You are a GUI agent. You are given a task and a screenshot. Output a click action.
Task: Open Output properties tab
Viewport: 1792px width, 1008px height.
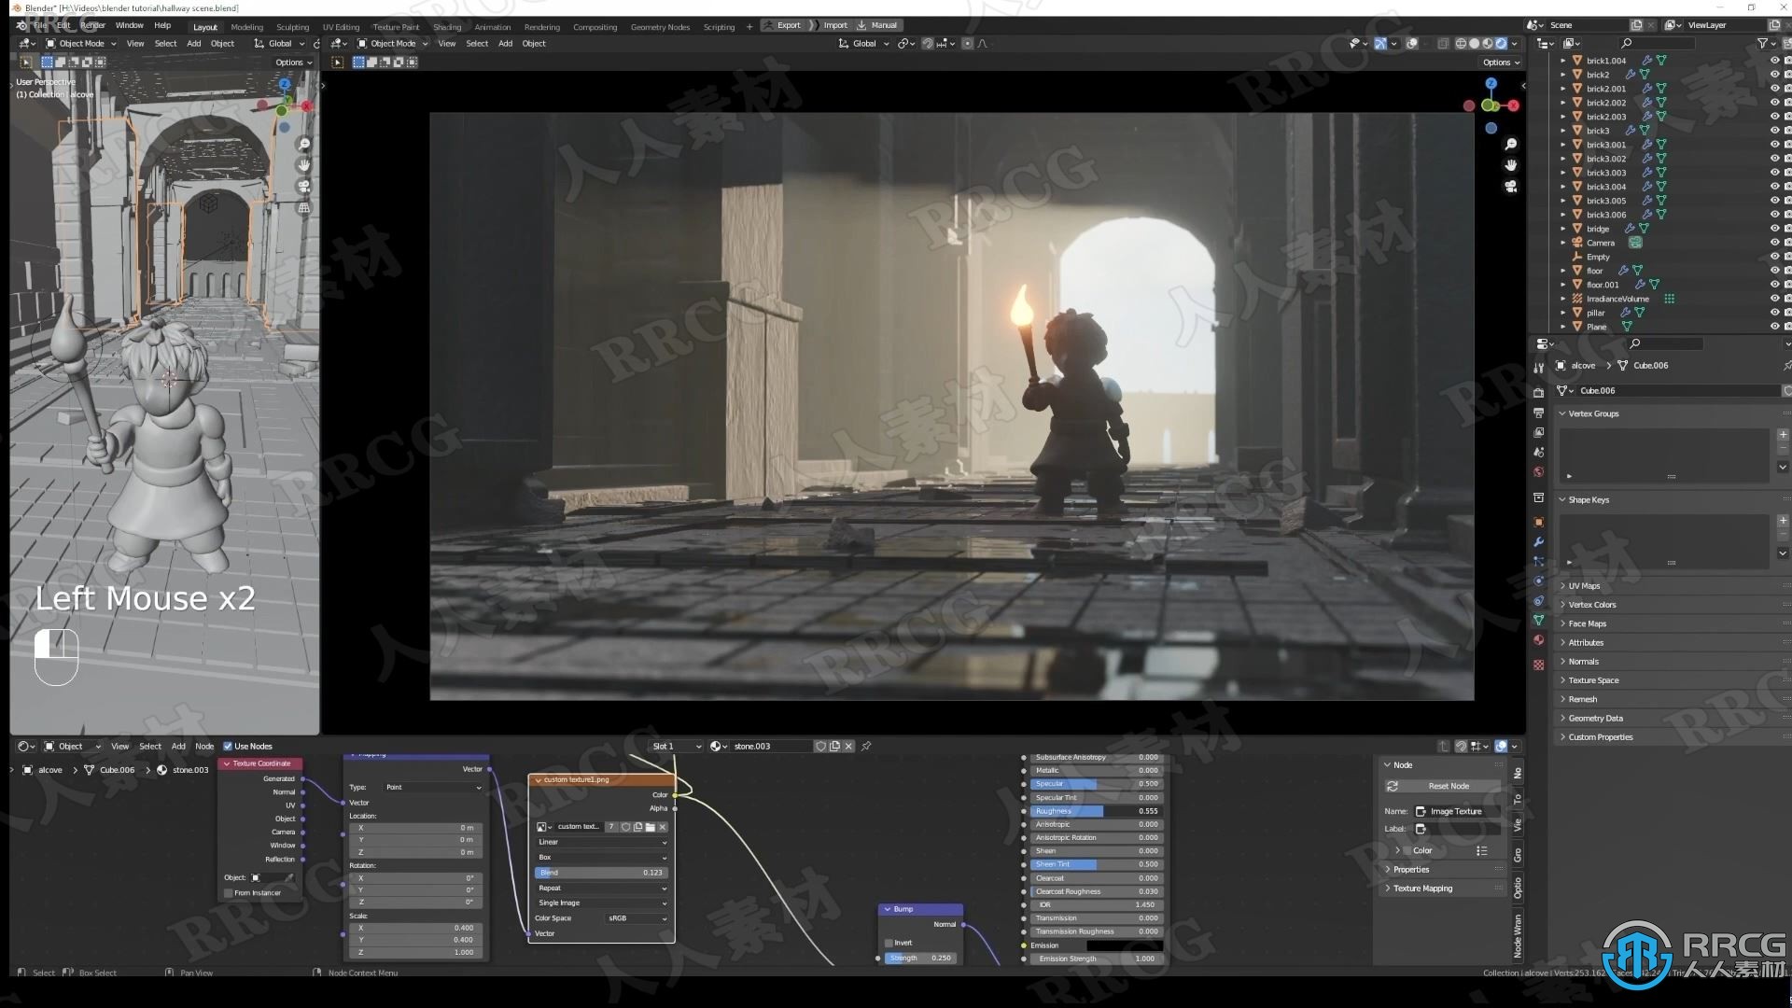pos(1539,413)
